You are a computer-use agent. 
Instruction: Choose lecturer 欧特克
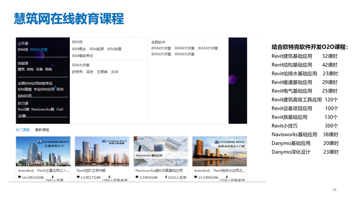tap(77, 72)
